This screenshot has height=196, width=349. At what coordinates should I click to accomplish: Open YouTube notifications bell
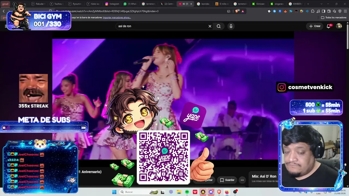click(x=329, y=26)
